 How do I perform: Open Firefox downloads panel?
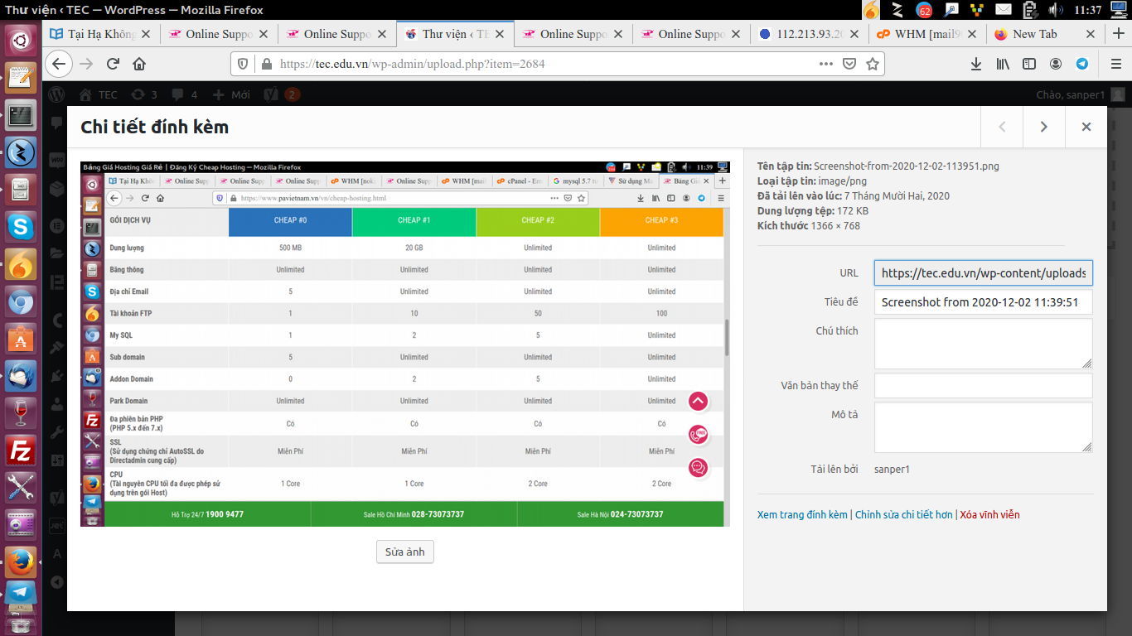coord(976,64)
